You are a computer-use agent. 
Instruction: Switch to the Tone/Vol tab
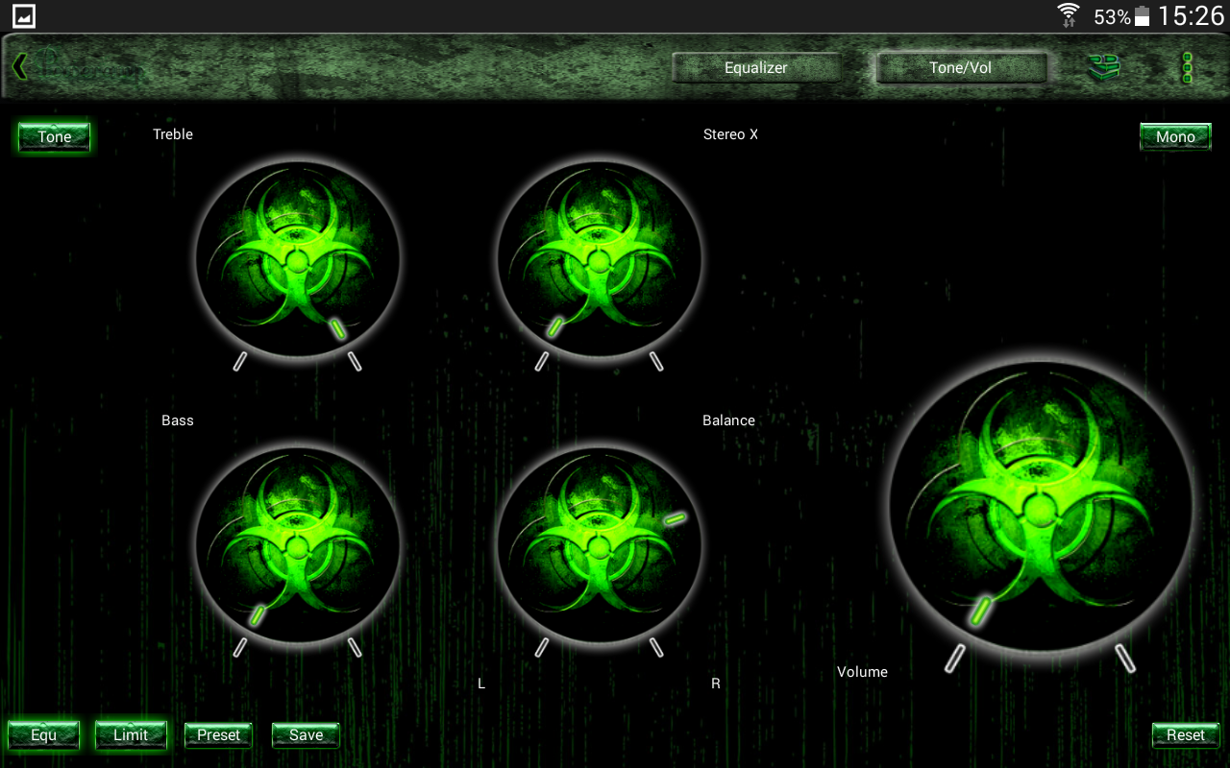tap(961, 68)
